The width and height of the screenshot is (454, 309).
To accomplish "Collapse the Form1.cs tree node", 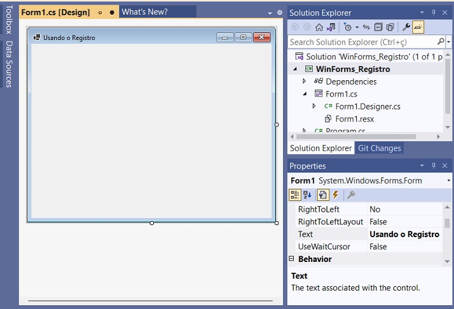I will (x=305, y=94).
